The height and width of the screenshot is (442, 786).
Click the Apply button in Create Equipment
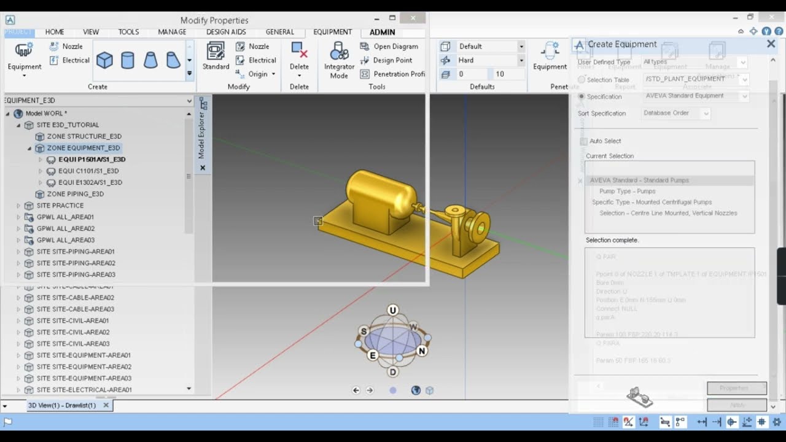pyautogui.click(x=737, y=405)
